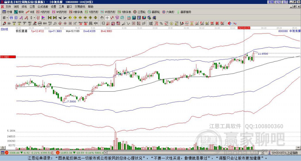The height and width of the screenshot is (161, 301).
Task: Toggle the highlighted 权 adjustment button
Action: (x=38, y=18)
